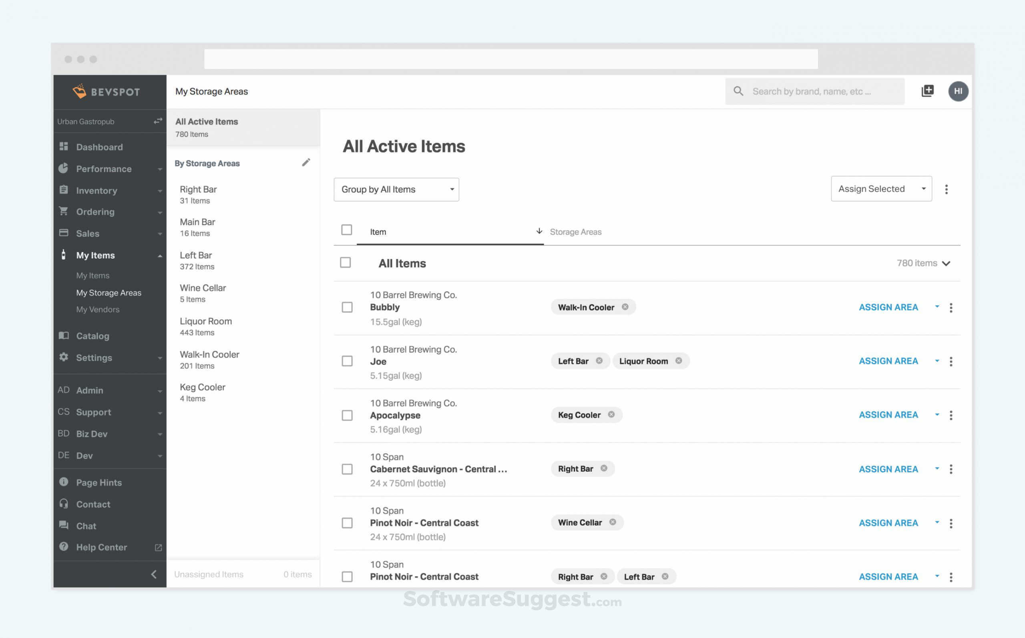
Task: Click the pencil edit icon beside By Storage Areas
Action: [306, 162]
